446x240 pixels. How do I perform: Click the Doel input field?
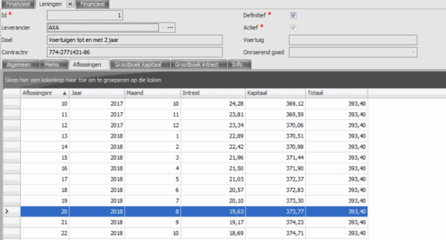coord(134,40)
